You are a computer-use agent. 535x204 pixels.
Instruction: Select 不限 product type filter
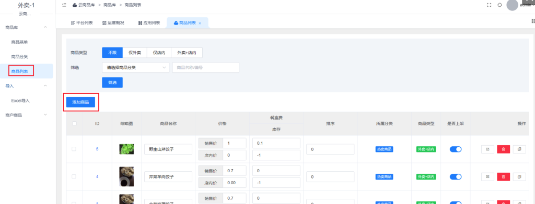112,53
